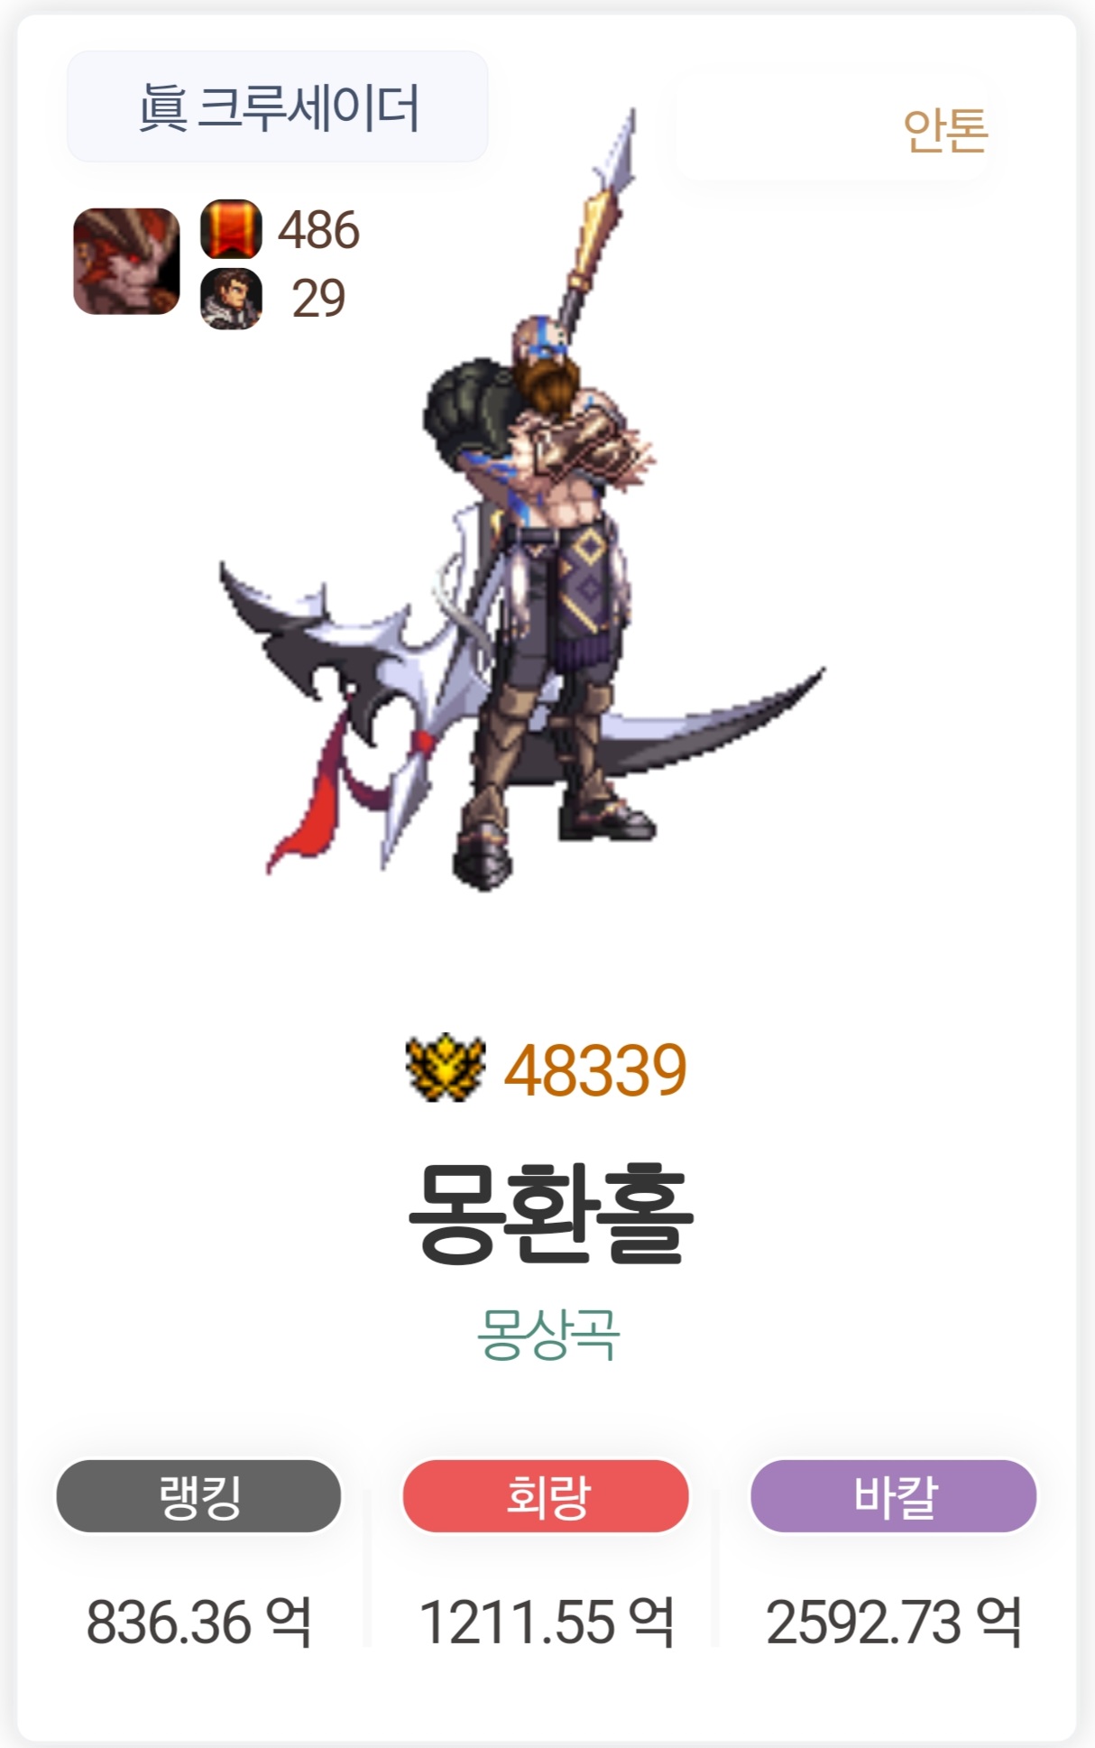Click the red banner icon beside 486
The image size is (1095, 1748).
231,229
